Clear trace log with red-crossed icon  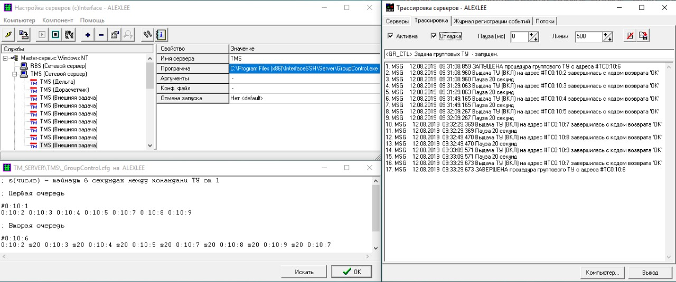pos(630,36)
